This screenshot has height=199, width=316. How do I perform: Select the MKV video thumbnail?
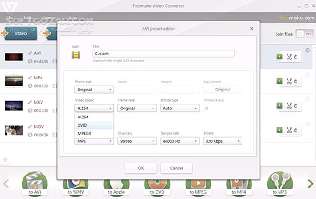[14, 106]
